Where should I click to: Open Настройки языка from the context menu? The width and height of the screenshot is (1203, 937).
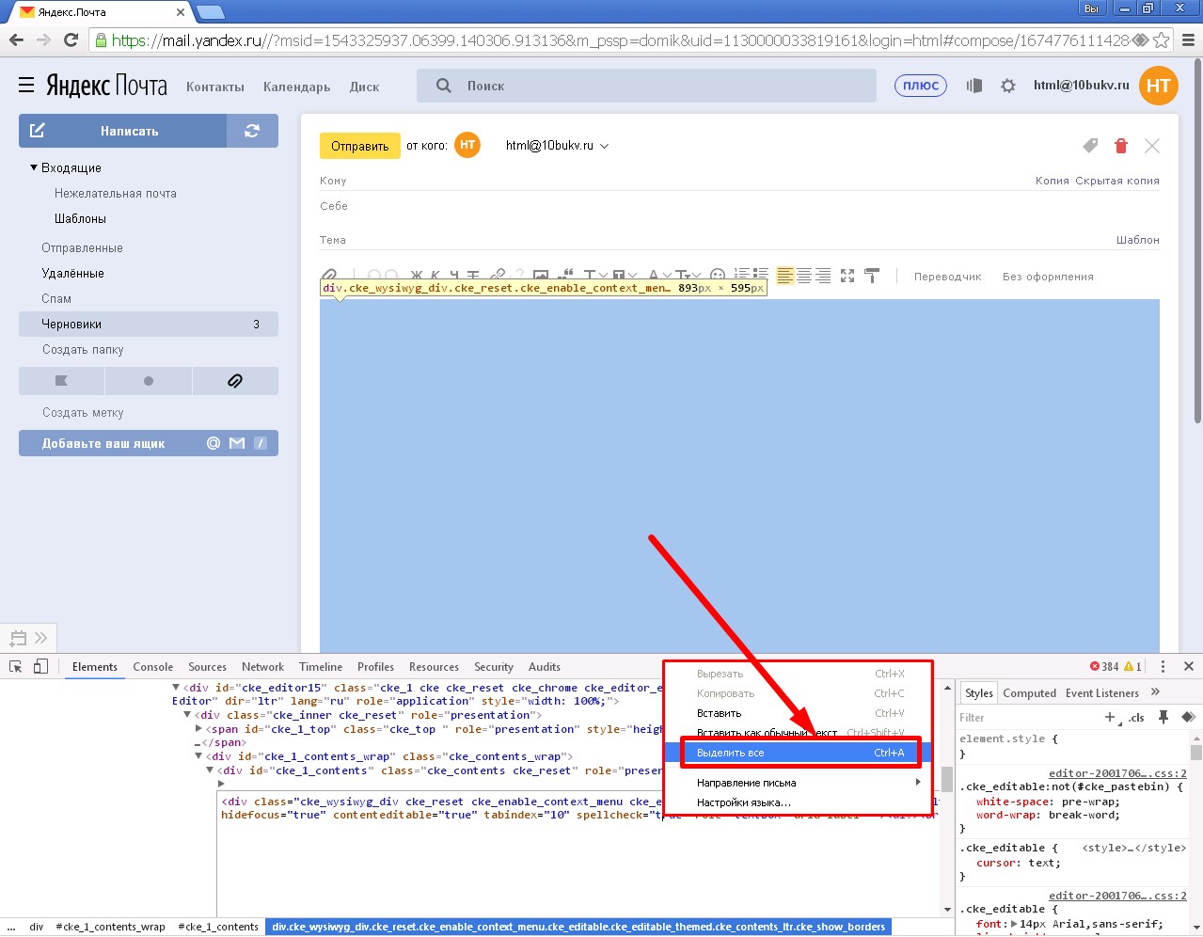click(x=798, y=802)
